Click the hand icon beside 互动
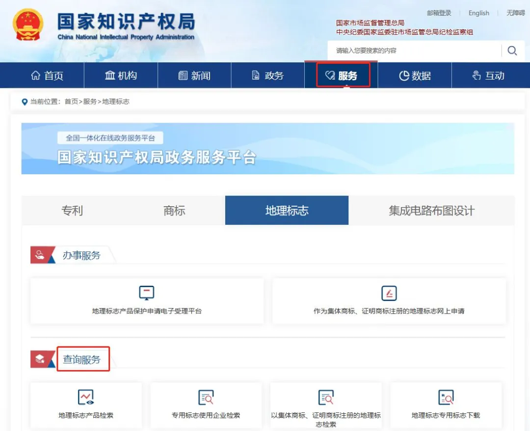The width and height of the screenshot is (530, 431). (477, 75)
